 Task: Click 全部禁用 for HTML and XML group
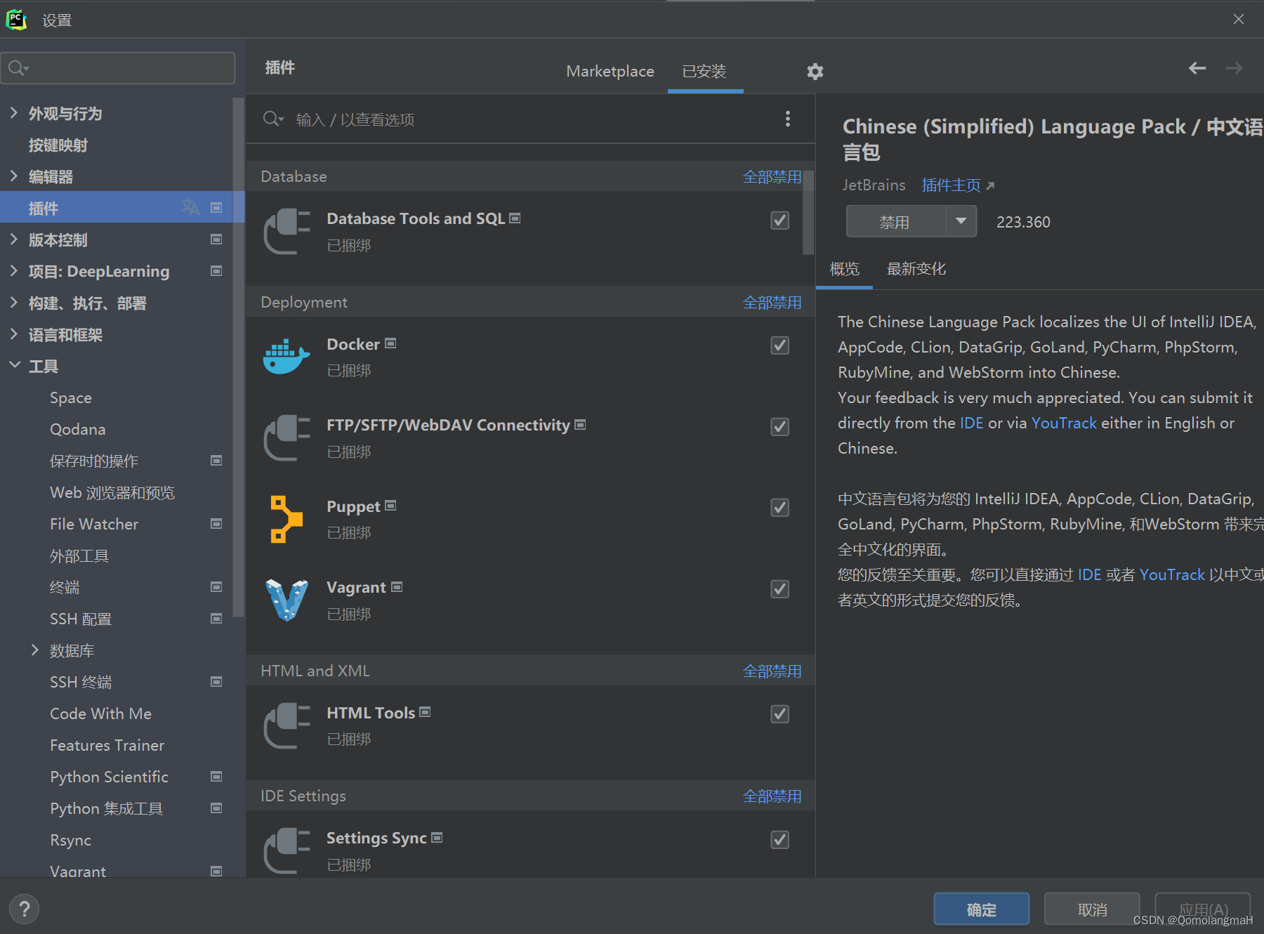coord(772,671)
